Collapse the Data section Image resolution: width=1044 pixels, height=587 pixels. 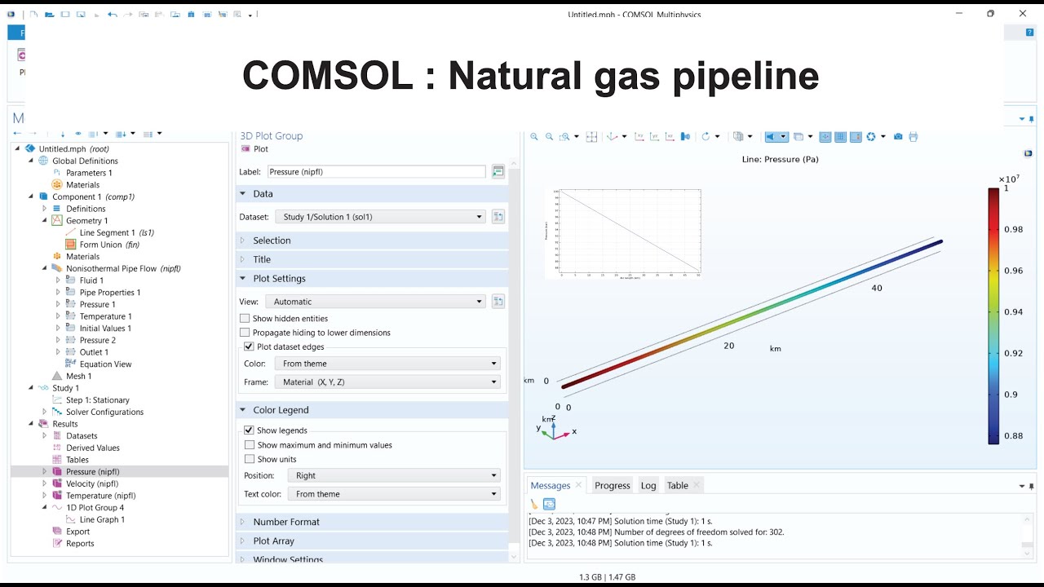click(x=372, y=194)
